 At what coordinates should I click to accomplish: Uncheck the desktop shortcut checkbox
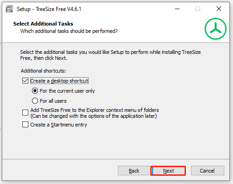tap(25, 81)
